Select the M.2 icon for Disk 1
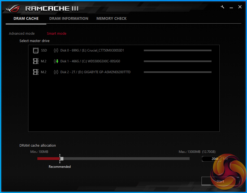This screenshot has width=247, height=193. click(35, 61)
